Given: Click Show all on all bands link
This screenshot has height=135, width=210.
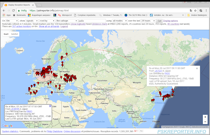Looking at the screenshot, I should click(49, 26).
